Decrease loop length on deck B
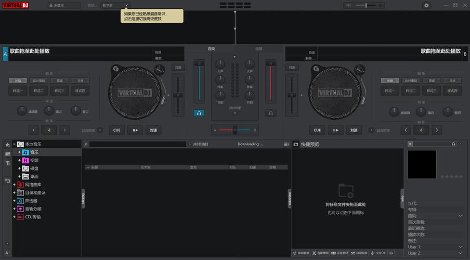Image resolution: width=470 pixels, height=260 pixels. 406,130
